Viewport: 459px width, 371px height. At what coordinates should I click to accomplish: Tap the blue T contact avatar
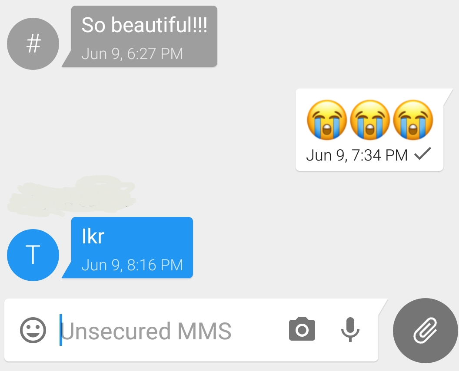(33, 255)
